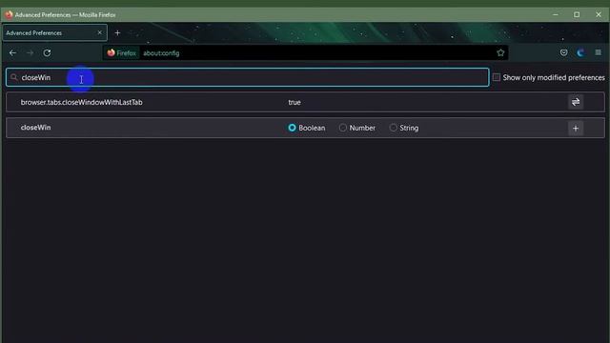
Task: Add the closeWin preference with plus button
Action: (576, 129)
